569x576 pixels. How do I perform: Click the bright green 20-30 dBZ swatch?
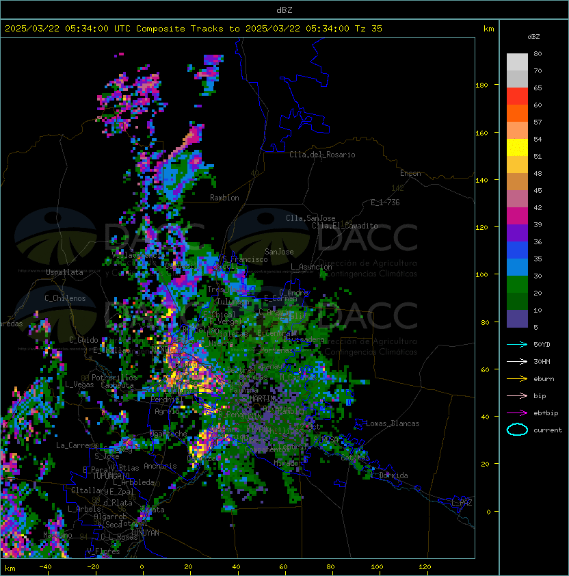tap(517, 285)
